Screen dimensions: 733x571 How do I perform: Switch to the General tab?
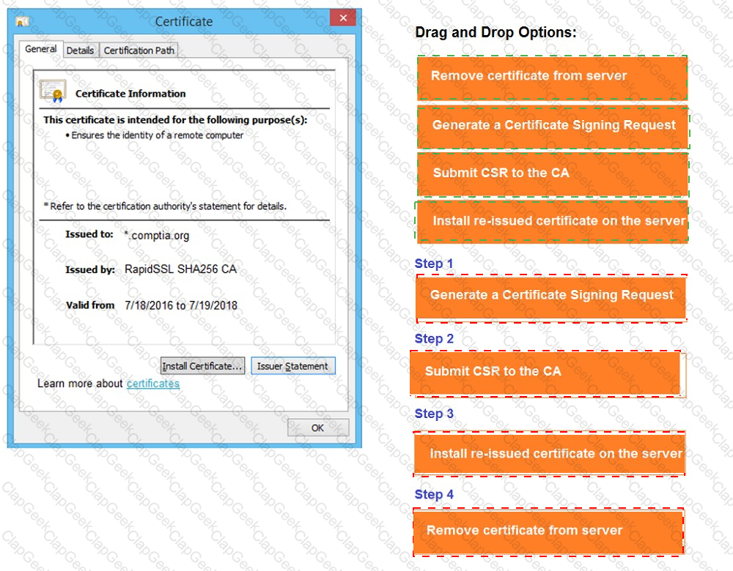coord(41,49)
